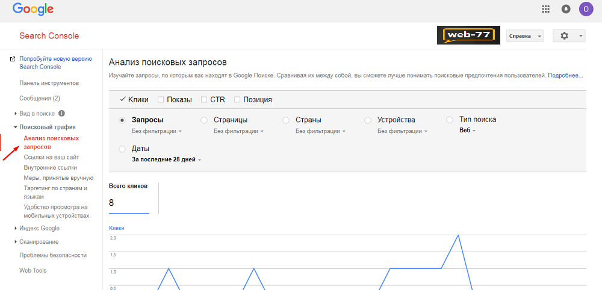Click the external link icon beside new version
Screen dimensions: 602x290
click(13, 59)
